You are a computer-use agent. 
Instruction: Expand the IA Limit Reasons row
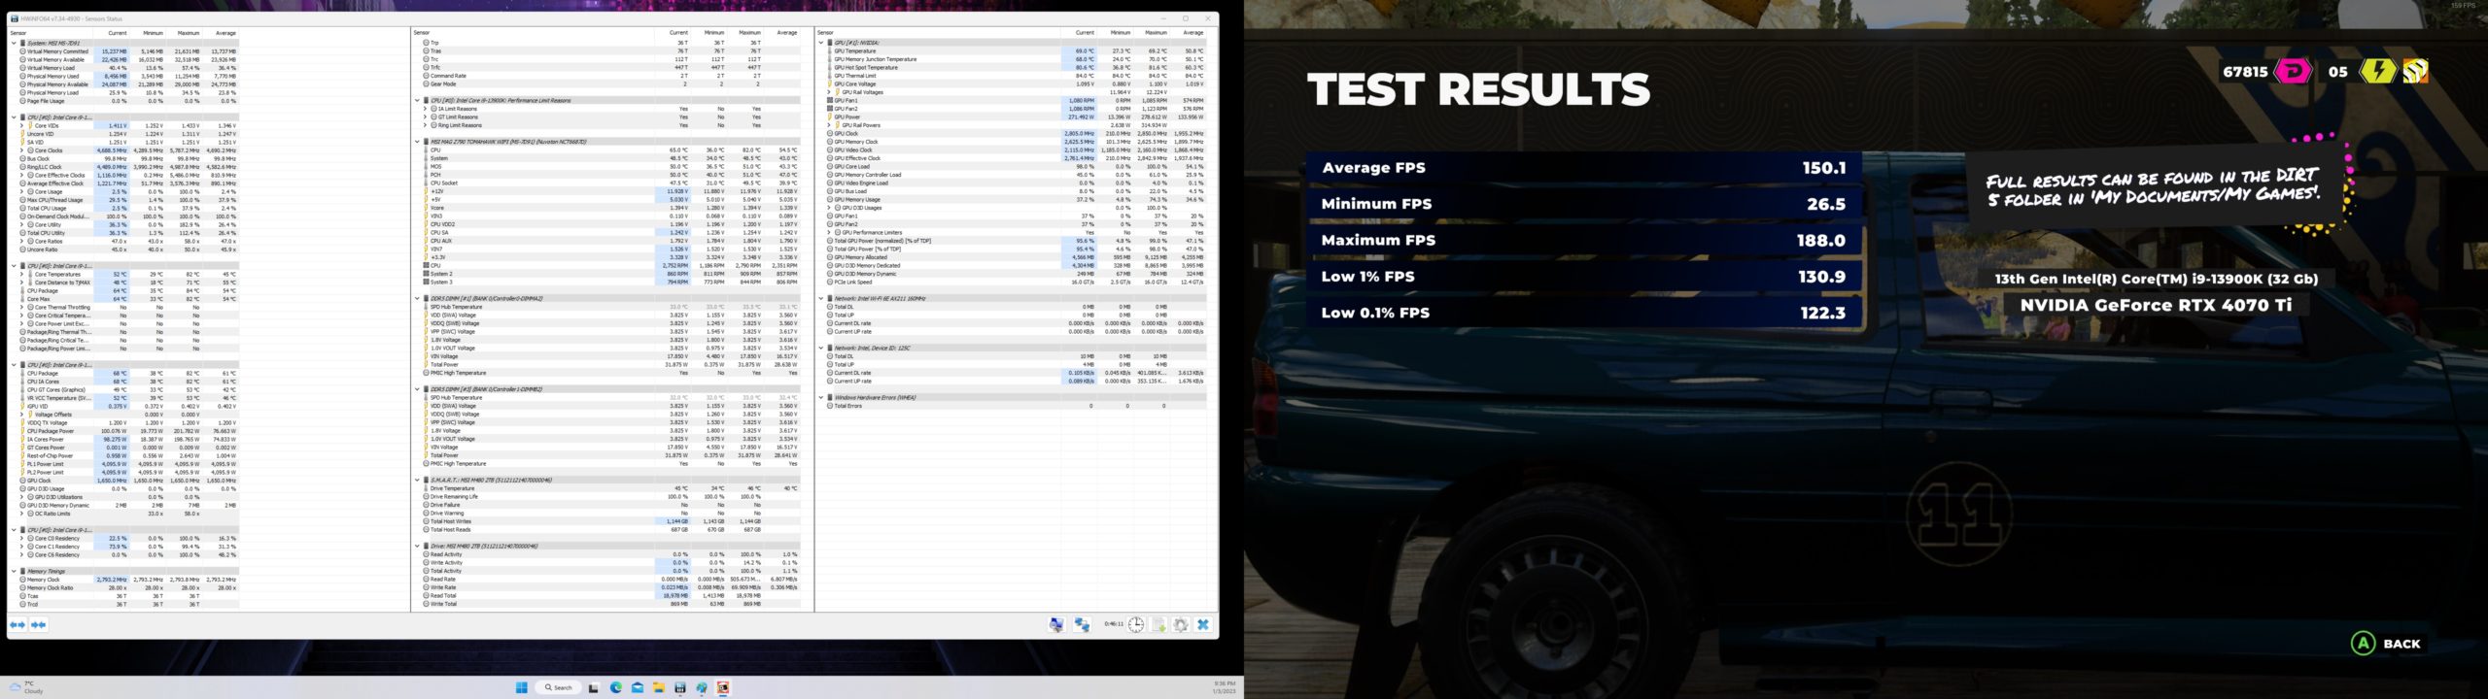tap(425, 109)
